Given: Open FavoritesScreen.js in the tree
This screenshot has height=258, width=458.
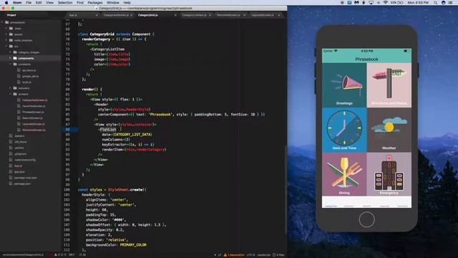Looking at the screenshot, I should pyautogui.click(x=34, y=106).
